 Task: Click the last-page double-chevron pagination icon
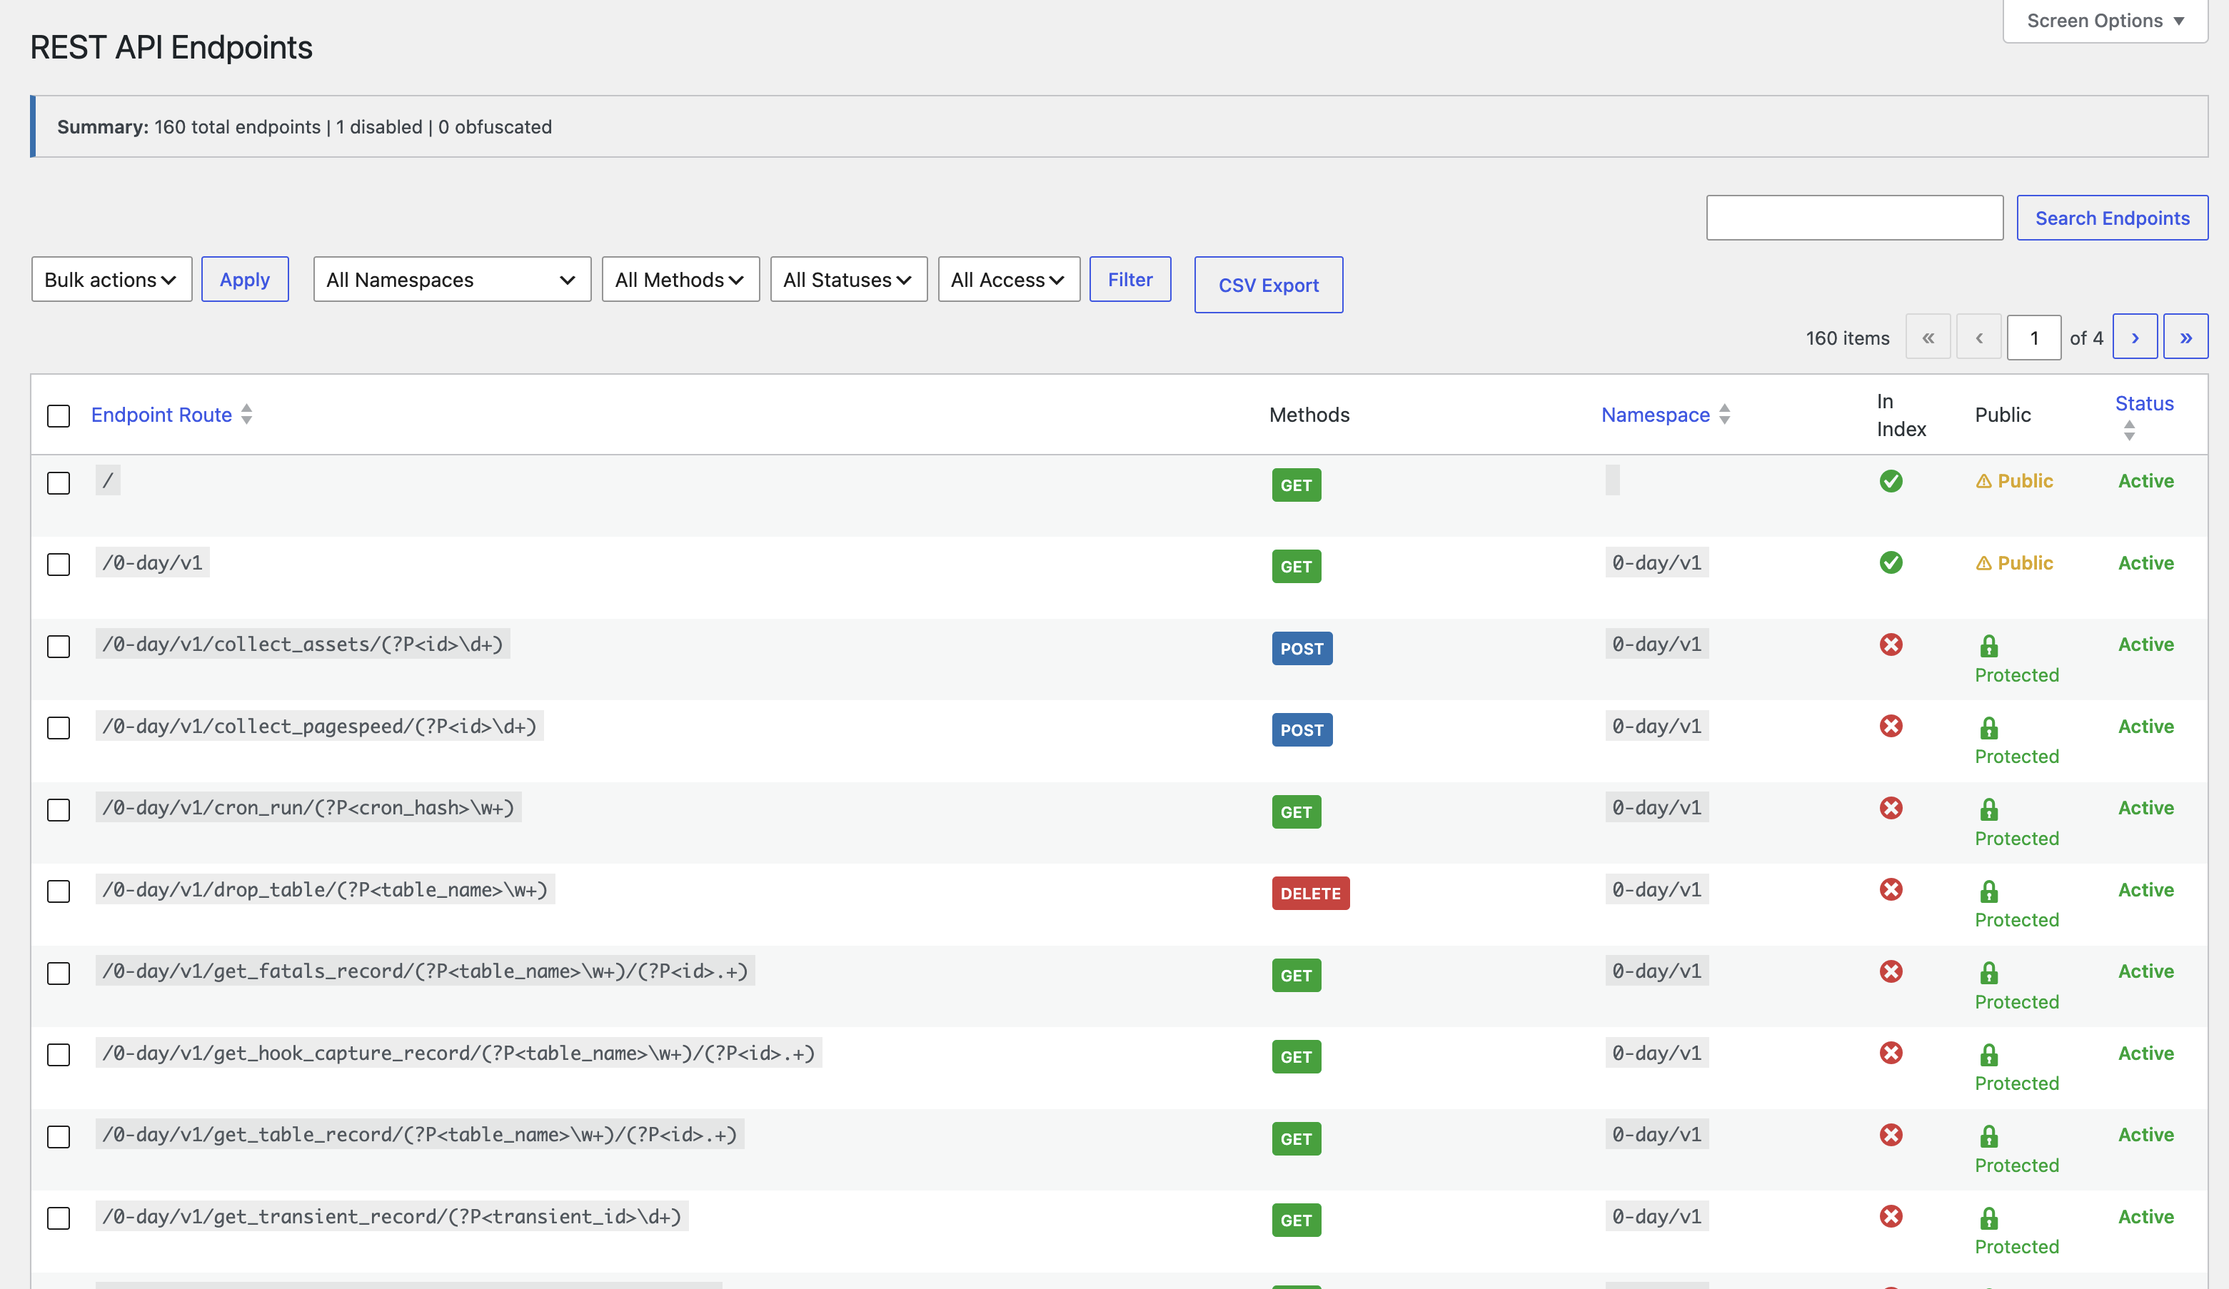pyautogui.click(x=2185, y=337)
